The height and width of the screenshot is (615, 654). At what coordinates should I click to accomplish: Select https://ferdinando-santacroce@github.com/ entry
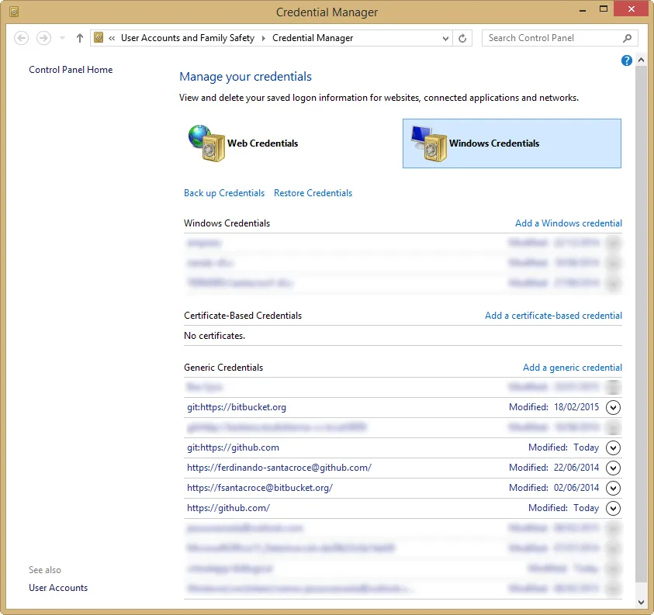tap(279, 468)
